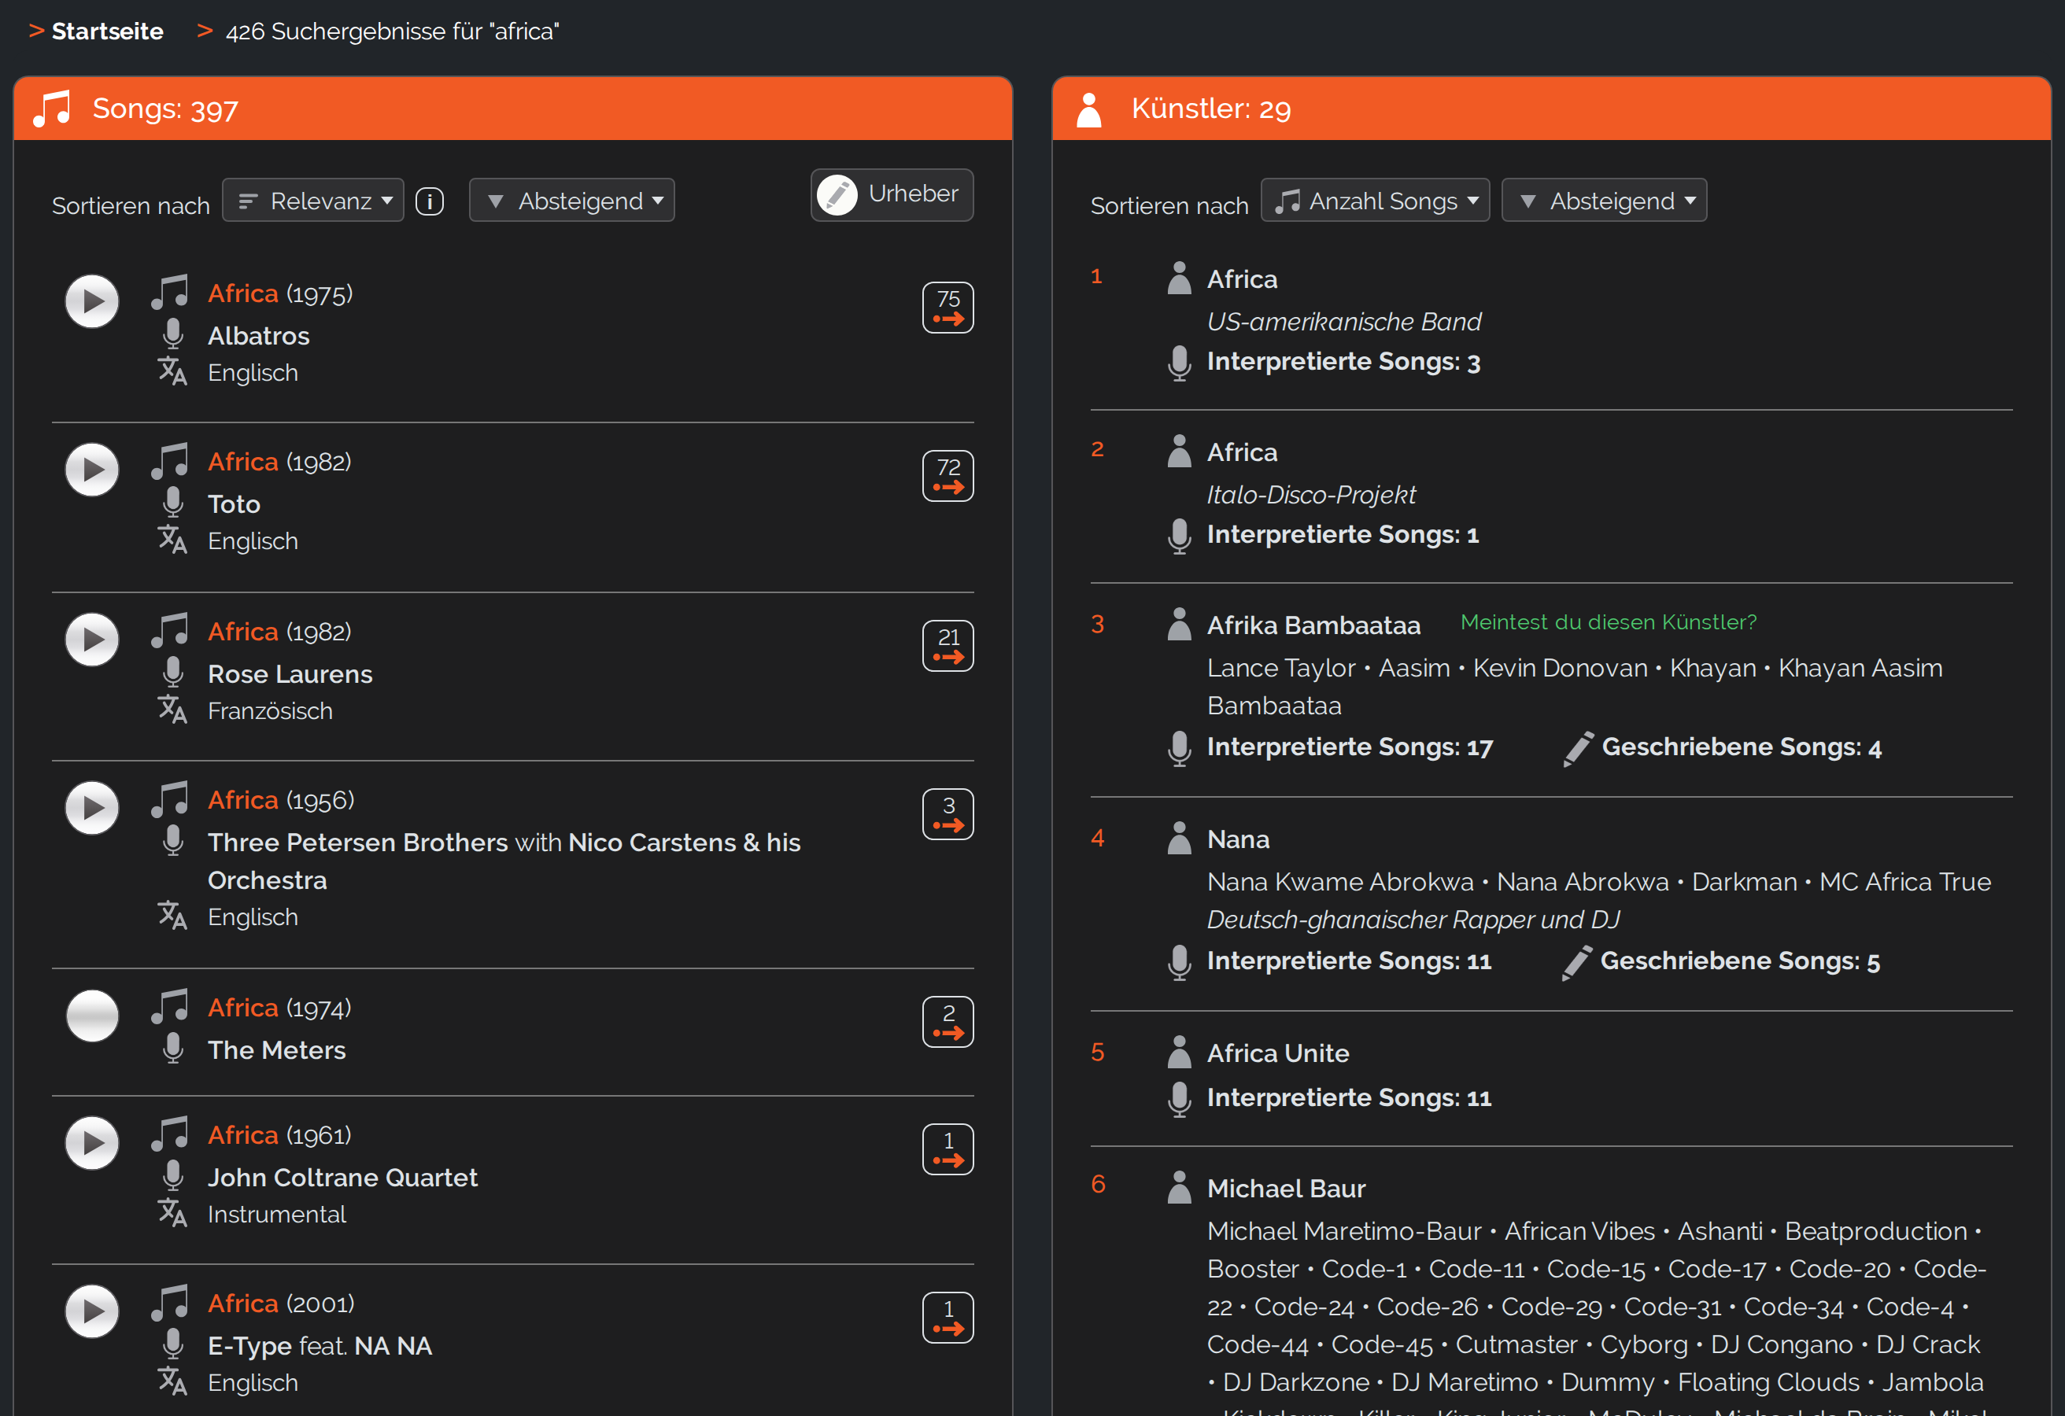Click the language icon beside Französisch

[x=172, y=709]
